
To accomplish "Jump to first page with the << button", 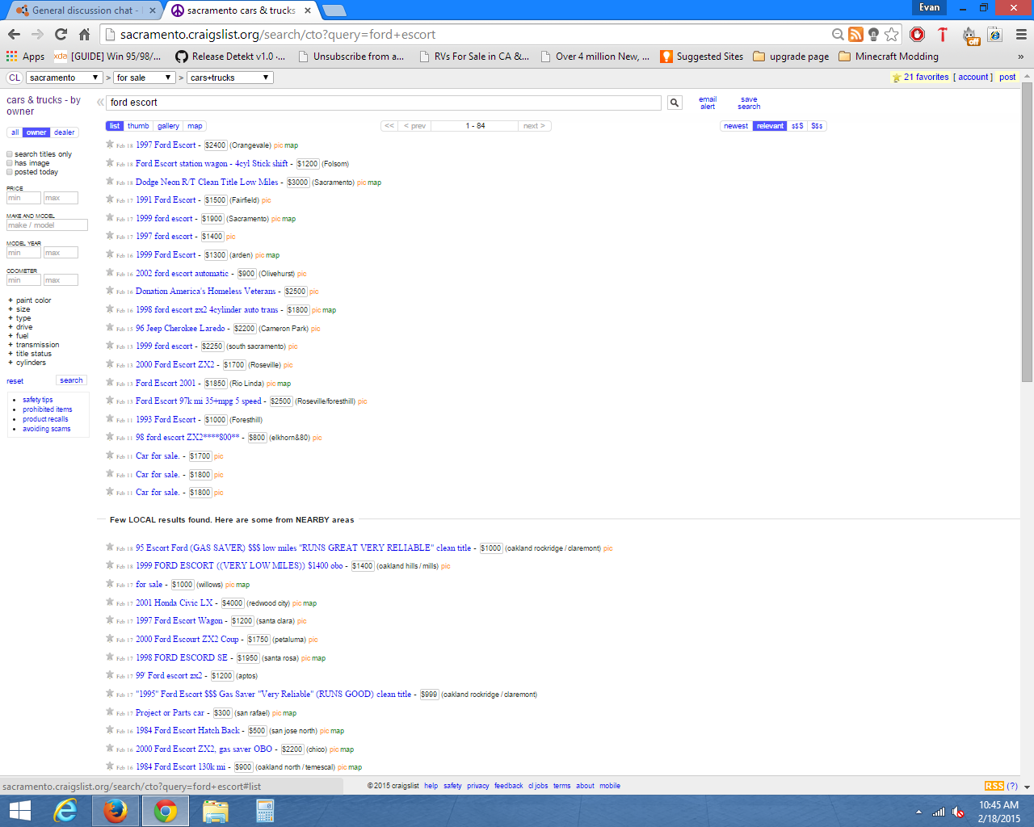I will (x=389, y=126).
